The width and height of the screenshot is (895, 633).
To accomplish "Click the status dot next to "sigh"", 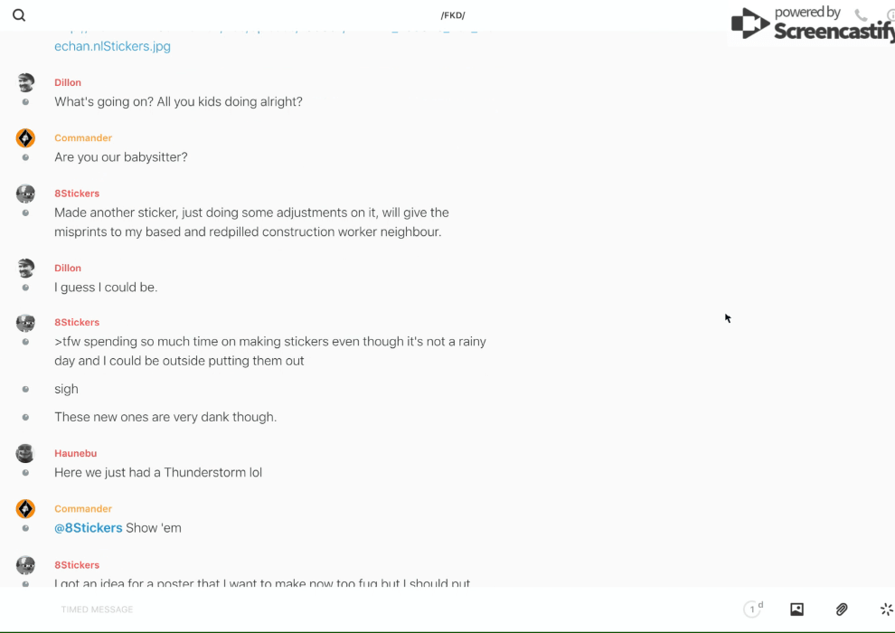I will (25, 389).
